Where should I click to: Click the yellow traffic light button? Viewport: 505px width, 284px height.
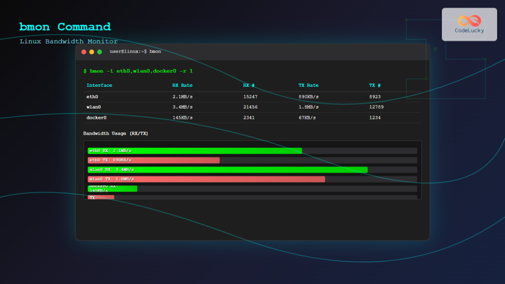pyautogui.click(x=91, y=51)
